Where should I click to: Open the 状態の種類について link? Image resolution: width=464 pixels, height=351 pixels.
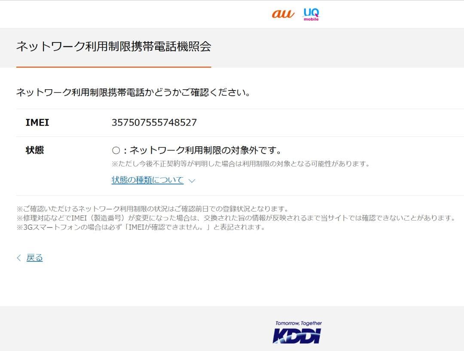(x=147, y=180)
